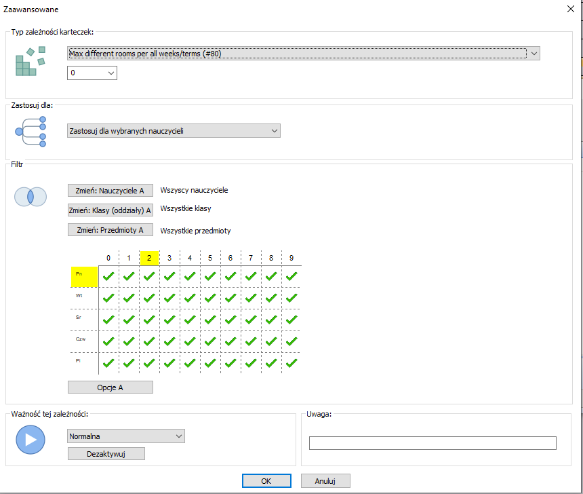This screenshot has height=494, width=583.
Task: Toggle the checkmark for Pi period 9
Action: 291,362
